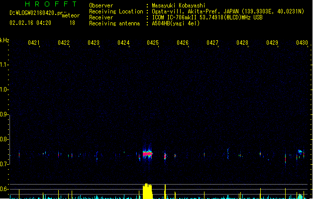
Task: Click the kHz axis unit label
Action: pos(4,40)
